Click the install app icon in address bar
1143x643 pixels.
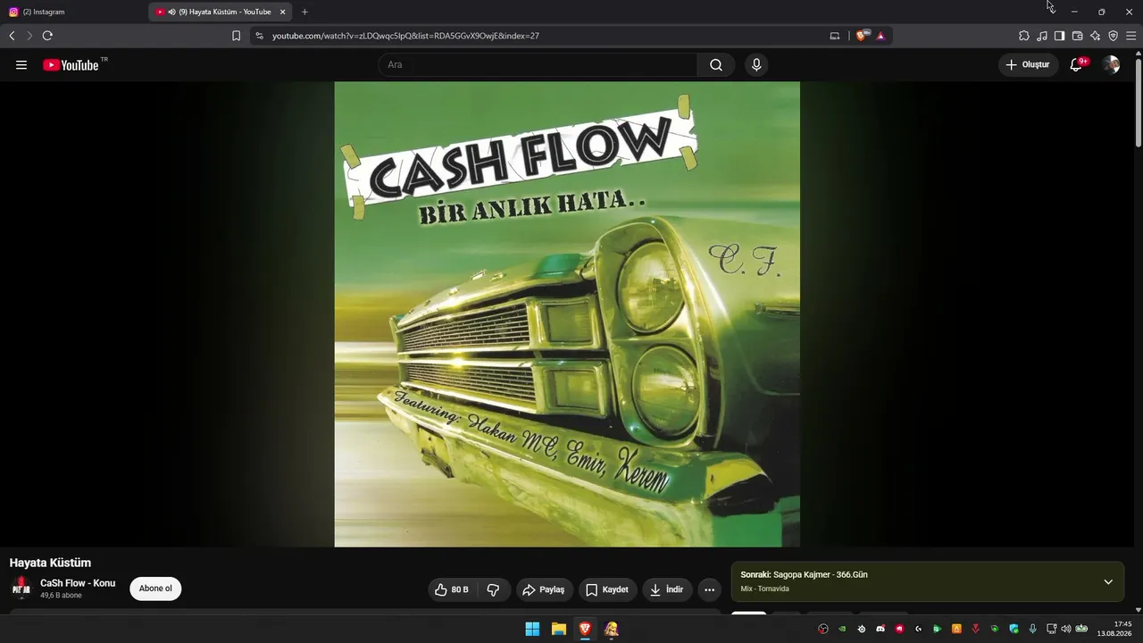tap(835, 36)
